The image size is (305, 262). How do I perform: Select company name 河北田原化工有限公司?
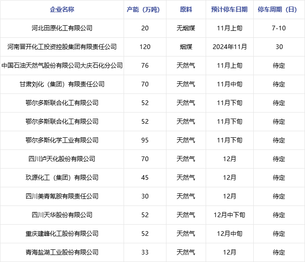tap(62, 28)
